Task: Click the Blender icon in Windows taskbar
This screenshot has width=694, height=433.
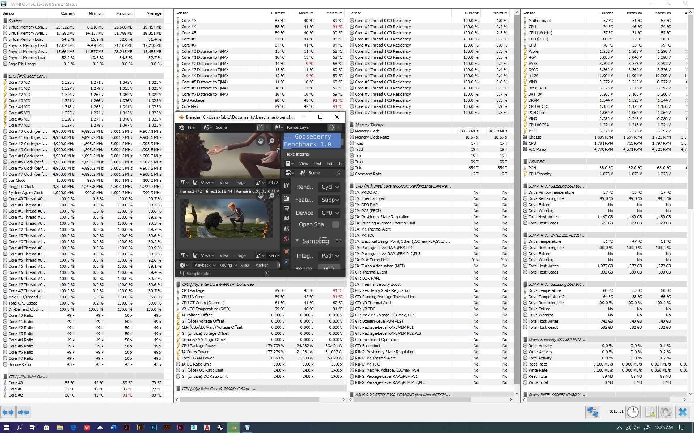Action: [x=234, y=428]
